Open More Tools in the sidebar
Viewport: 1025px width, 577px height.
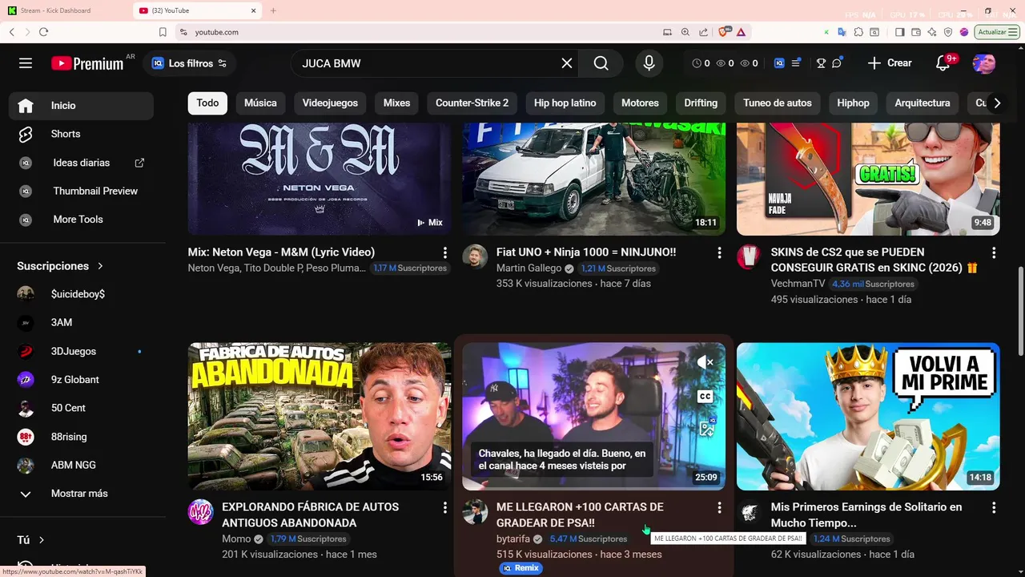point(82,220)
